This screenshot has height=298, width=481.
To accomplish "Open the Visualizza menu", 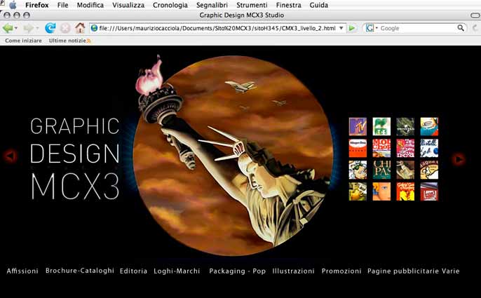I will coord(128,5).
